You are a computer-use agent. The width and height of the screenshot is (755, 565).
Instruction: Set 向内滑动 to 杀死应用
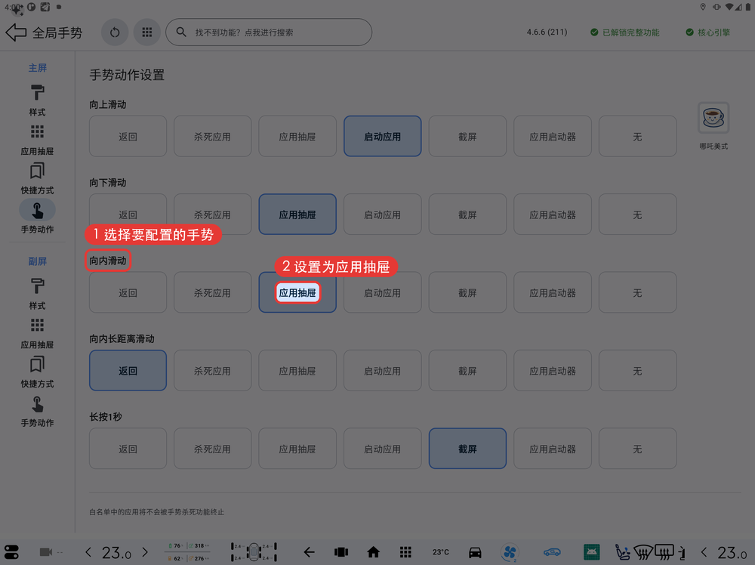click(212, 292)
